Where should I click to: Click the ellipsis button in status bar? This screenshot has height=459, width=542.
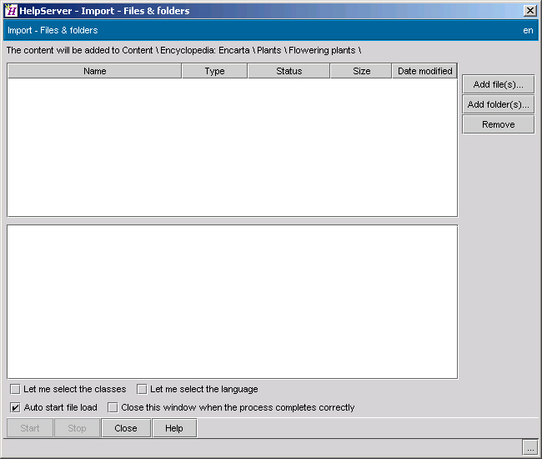point(529,447)
